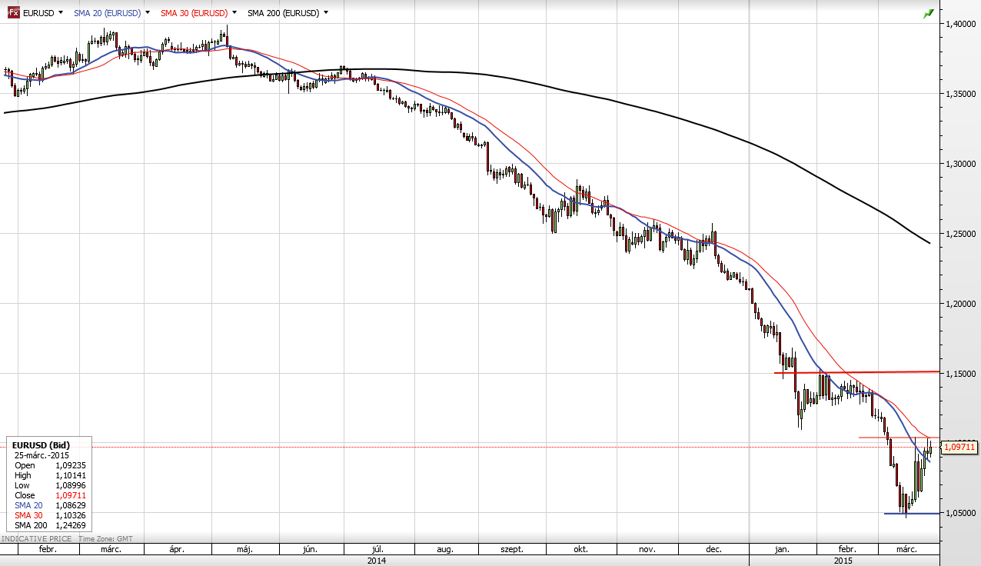Click the Open value 1,09235
This screenshot has width=981, height=566.
[70, 465]
